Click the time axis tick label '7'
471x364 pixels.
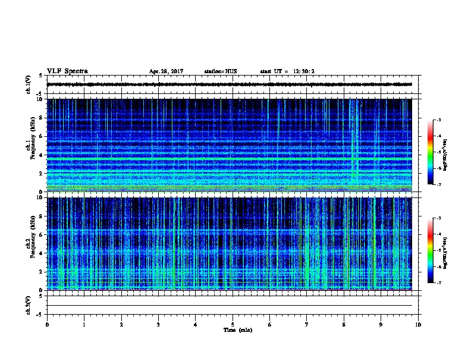tap(307, 325)
